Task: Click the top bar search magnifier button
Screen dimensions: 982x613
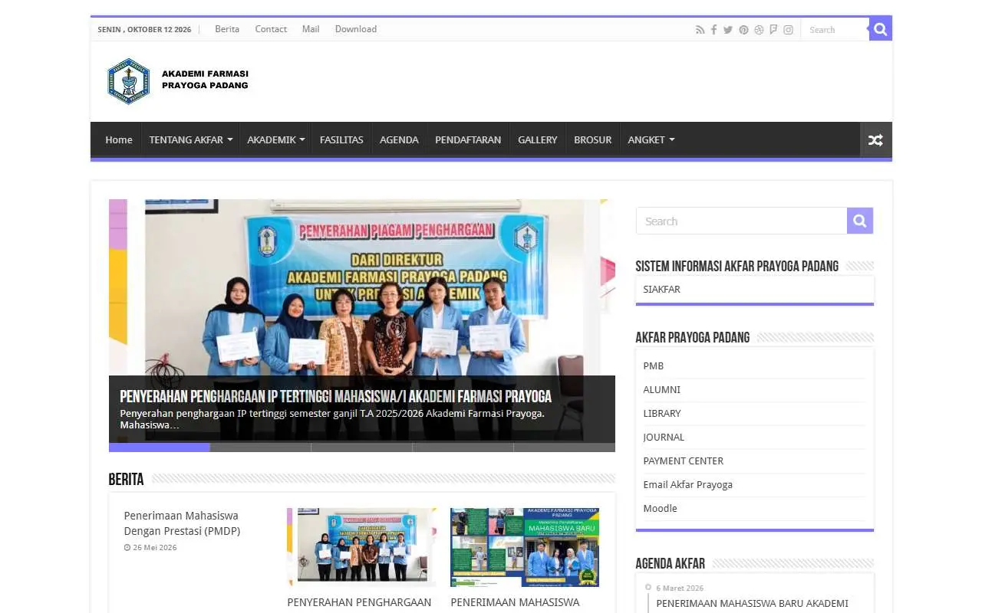Action: coord(881,29)
